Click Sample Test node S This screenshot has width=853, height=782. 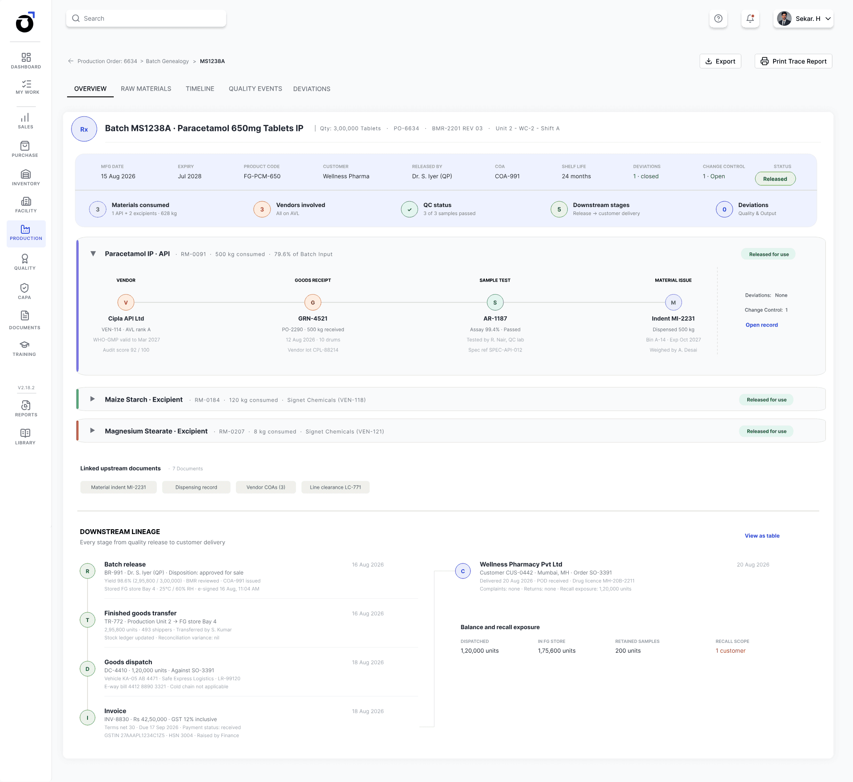click(x=495, y=303)
